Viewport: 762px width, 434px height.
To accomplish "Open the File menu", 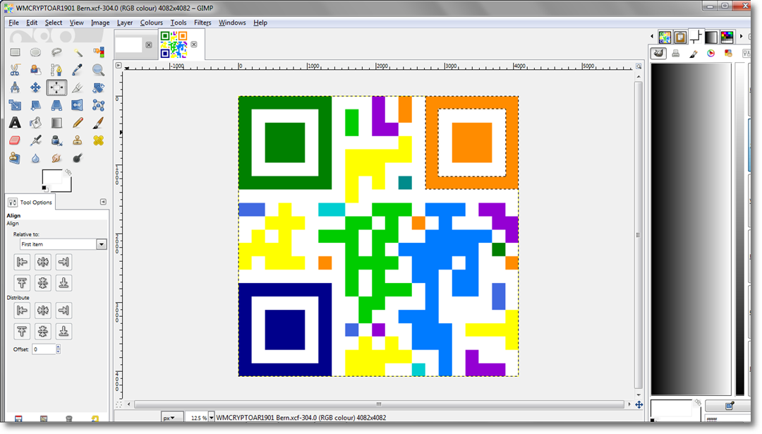I will tap(13, 23).
